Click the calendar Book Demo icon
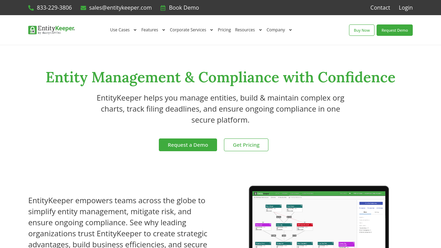Image resolution: width=441 pixels, height=248 pixels. pyautogui.click(x=163, y=8)
